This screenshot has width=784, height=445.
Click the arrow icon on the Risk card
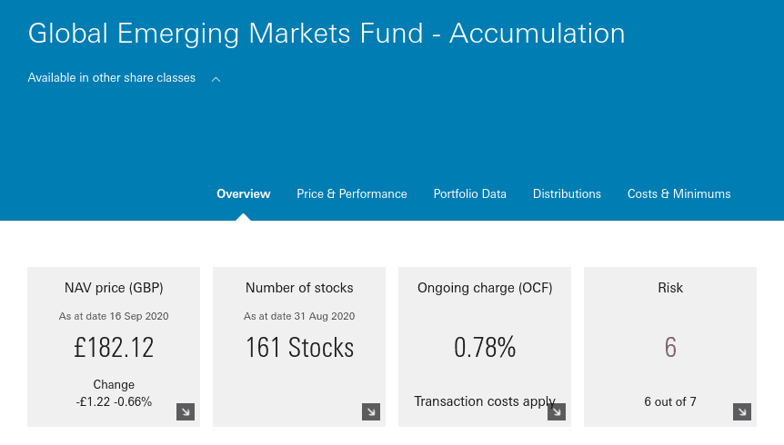(x=742, y=412)
